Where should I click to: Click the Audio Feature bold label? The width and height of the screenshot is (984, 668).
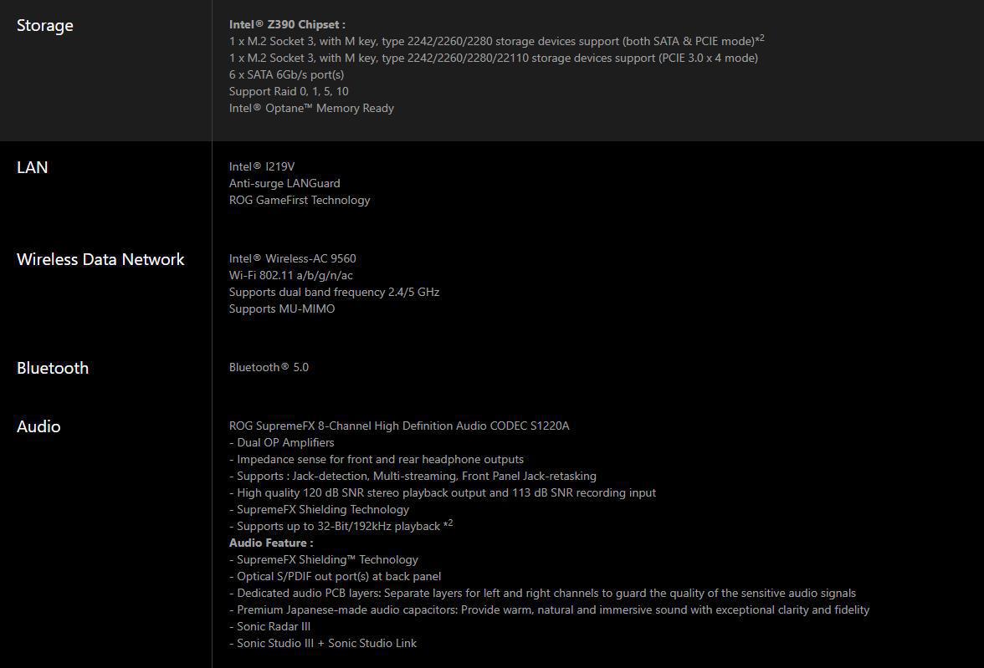[x=270, y=543]
